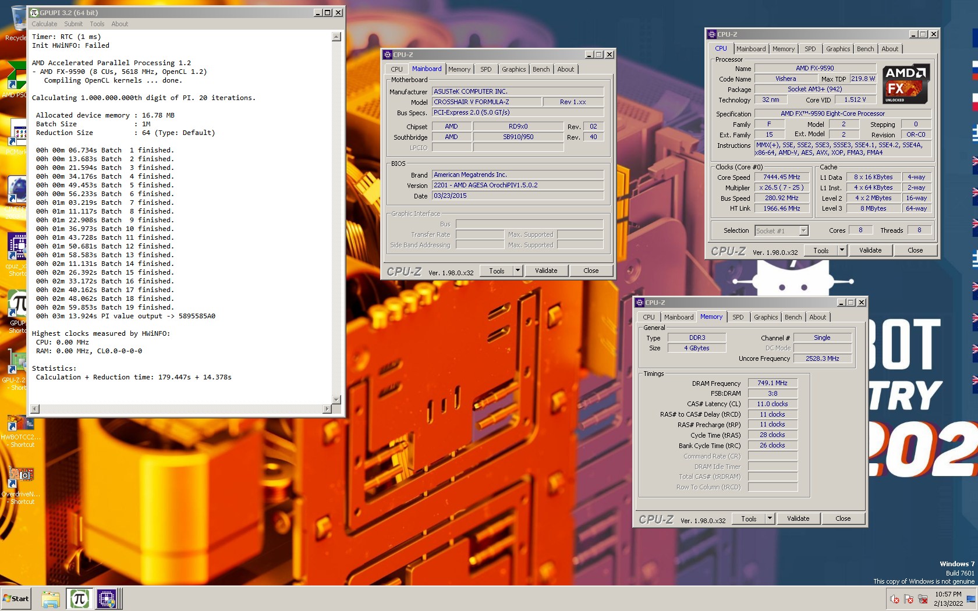Image resolution: width=978 pixels, height=611 pixels.
Task: Open Windows Explorer from the taskbar
Action: point(51,599)
